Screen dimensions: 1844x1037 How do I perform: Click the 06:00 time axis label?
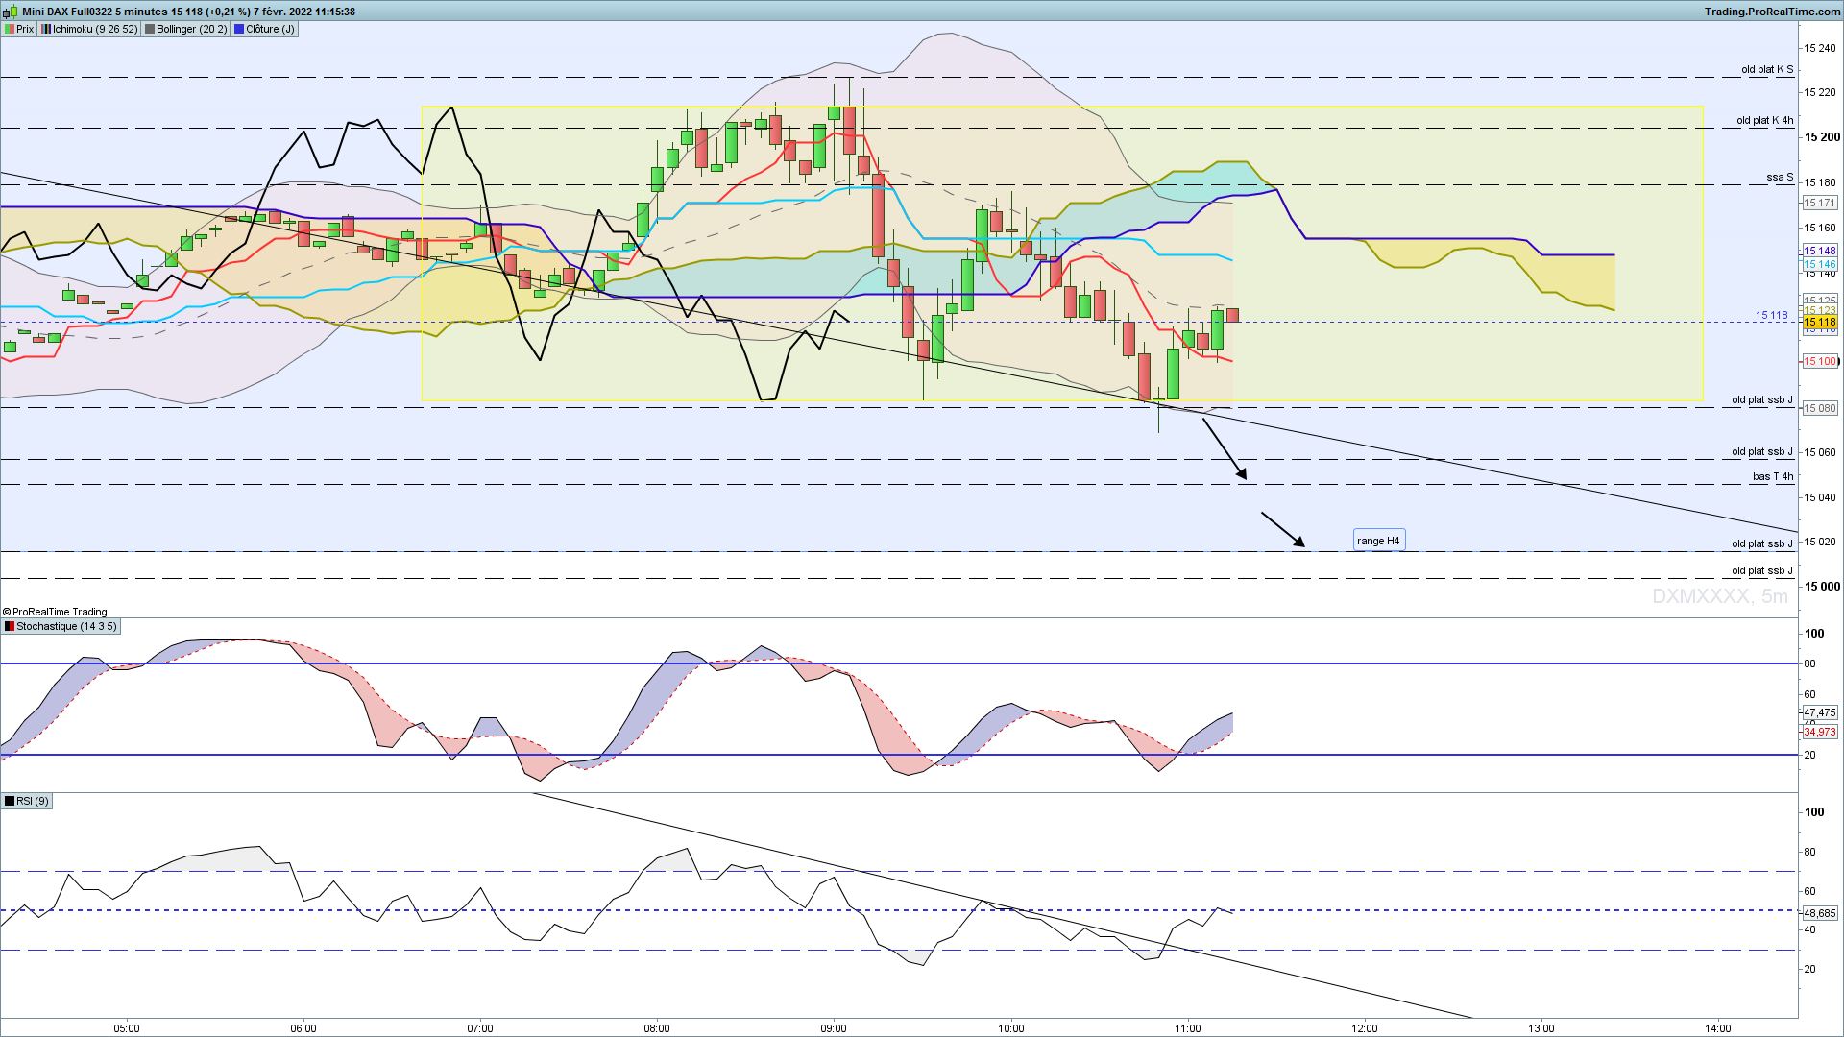pyautogui.click(x=303, y=1028)
